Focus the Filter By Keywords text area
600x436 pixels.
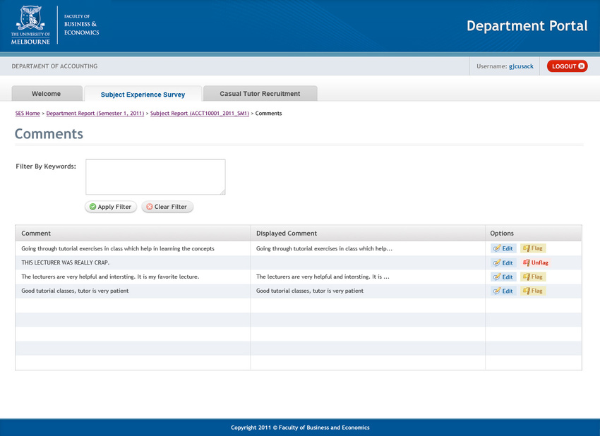coord(155,176)
